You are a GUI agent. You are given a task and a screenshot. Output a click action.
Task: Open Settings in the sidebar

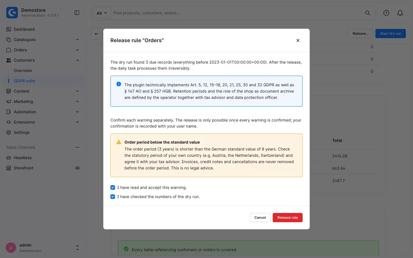(22, 132)
